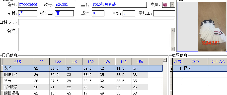Screen dimensions: 227x95
Task: Click the 制版 input field
Action: point(27,13)
